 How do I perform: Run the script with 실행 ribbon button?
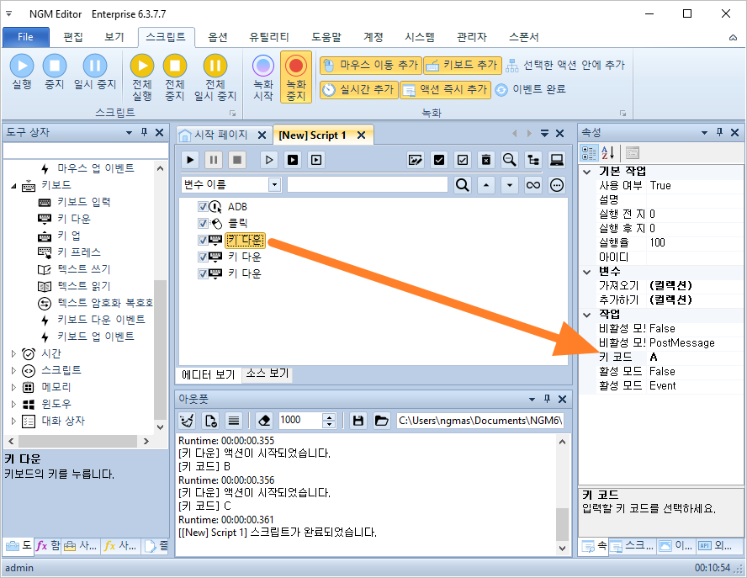[x=22, y=72]
